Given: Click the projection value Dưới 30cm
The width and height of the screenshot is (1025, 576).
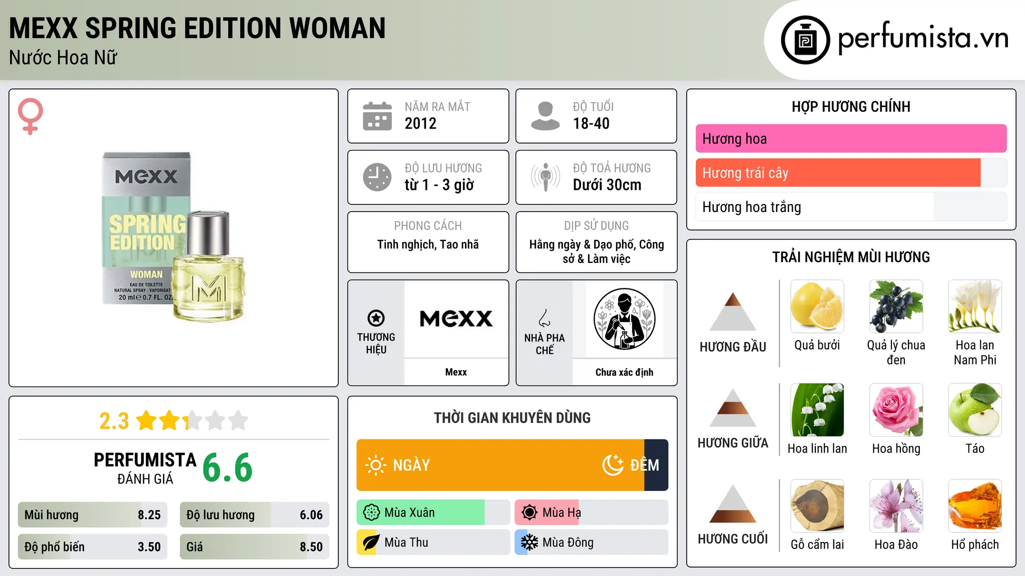Looking at the screenshot, I should coord(607,185).
